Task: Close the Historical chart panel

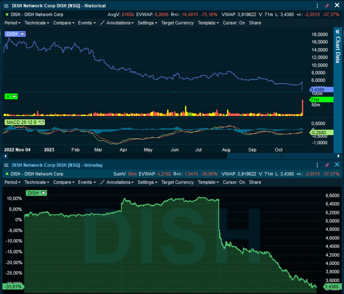Action: (x=337, y=5)
